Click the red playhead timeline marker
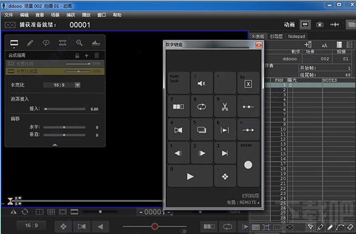Screen dimensions: 356x234 pos(155,226)
